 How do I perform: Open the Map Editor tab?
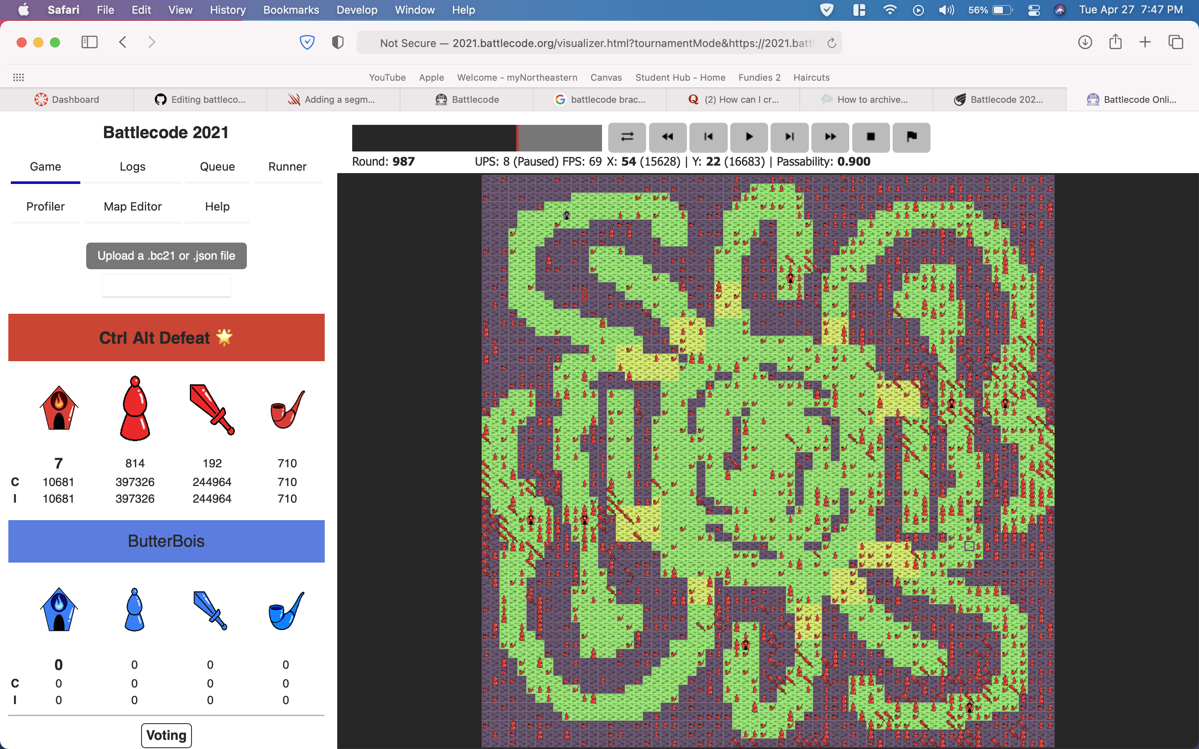pos(132,206)
